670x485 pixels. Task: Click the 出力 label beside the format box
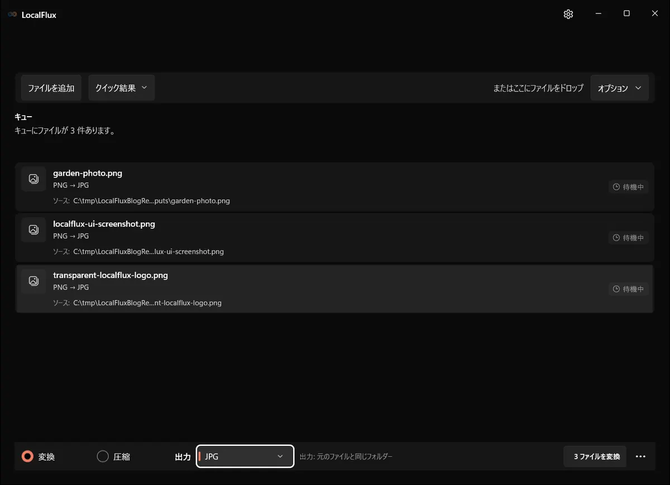coord(183,457)
